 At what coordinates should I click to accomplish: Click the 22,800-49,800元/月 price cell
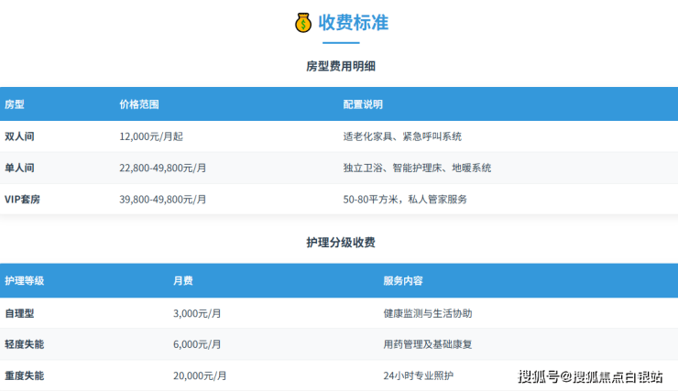(x=163, y=168)
